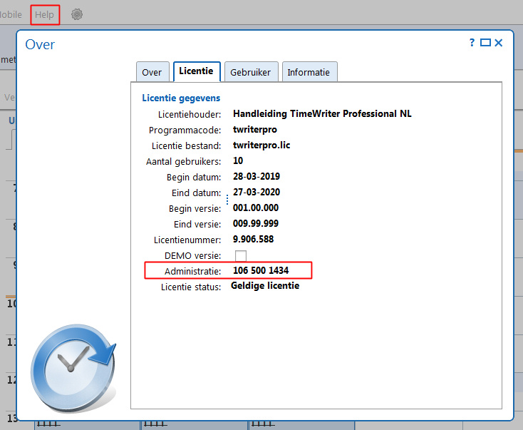Click end date '27-03-2020'
The width and height of the screenshot is (523, 430).
(257, 193)
